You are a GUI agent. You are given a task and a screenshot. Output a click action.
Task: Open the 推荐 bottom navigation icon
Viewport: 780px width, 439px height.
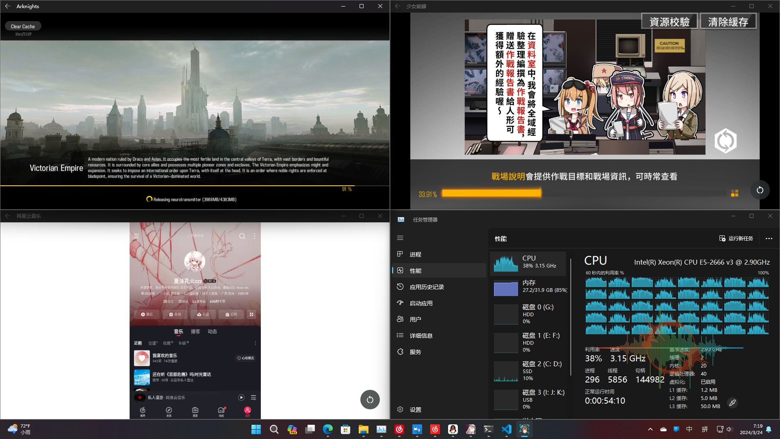[143, 412]
